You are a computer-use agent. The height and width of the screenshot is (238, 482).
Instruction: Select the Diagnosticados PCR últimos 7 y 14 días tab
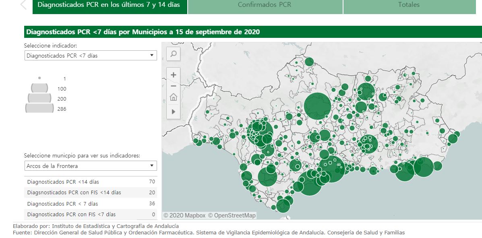pos(109,5)
